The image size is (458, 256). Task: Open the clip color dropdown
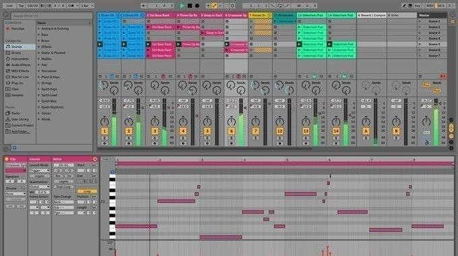point(15,170)
